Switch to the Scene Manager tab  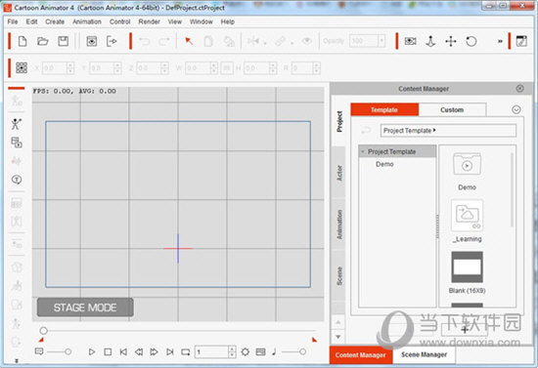tap(425, 354)
